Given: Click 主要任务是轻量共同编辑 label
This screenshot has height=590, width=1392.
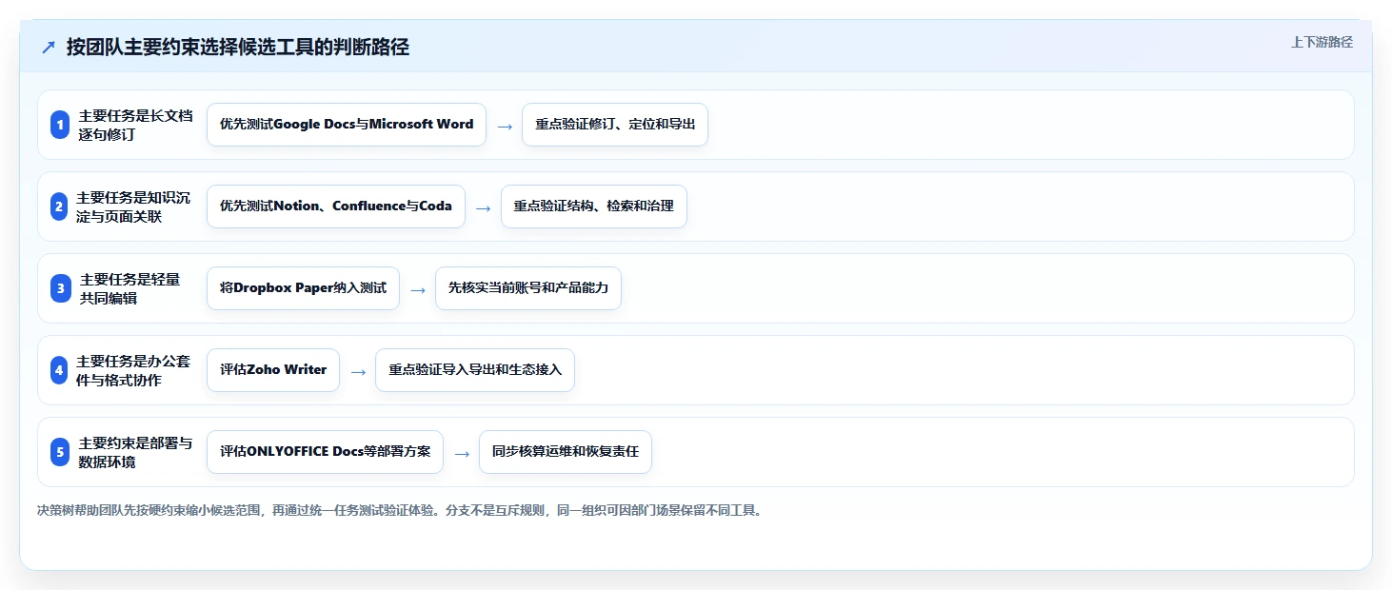Looking at the screenshot, I should (x=130, y=288).
